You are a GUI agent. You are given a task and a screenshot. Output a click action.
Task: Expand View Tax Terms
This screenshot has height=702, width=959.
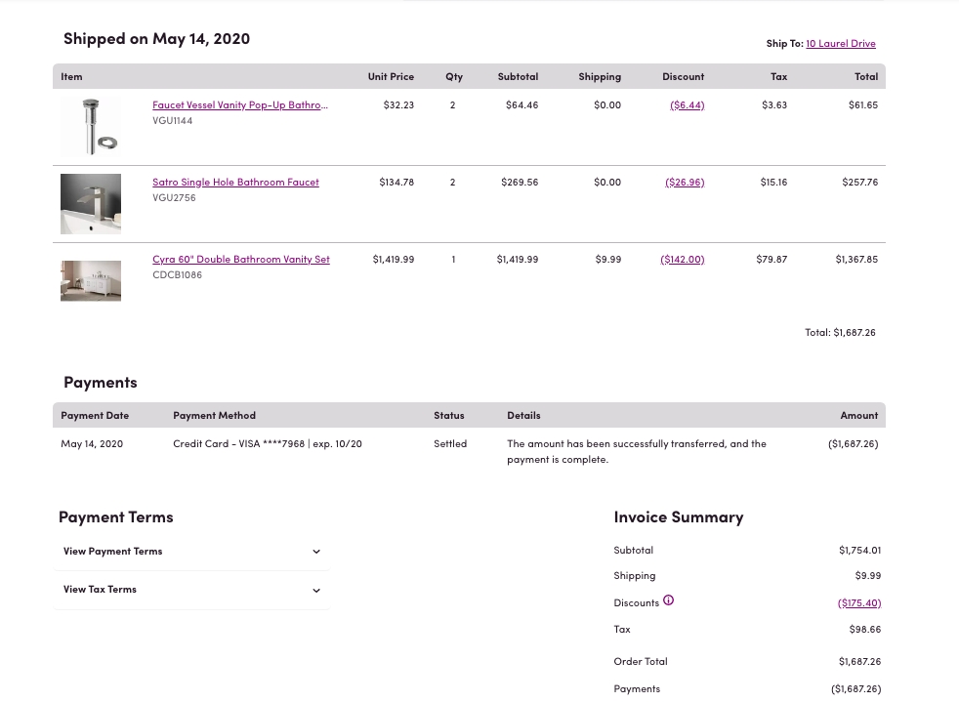[190, 590]
